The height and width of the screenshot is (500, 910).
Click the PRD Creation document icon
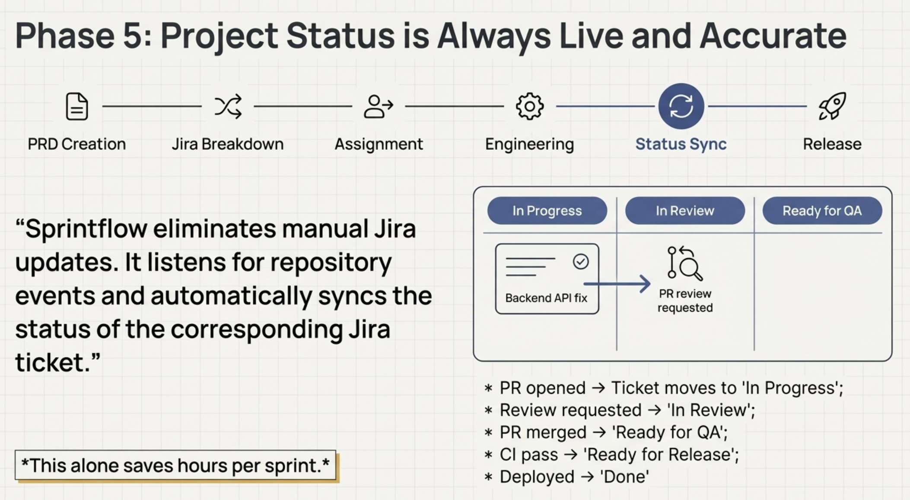[77, 106]
